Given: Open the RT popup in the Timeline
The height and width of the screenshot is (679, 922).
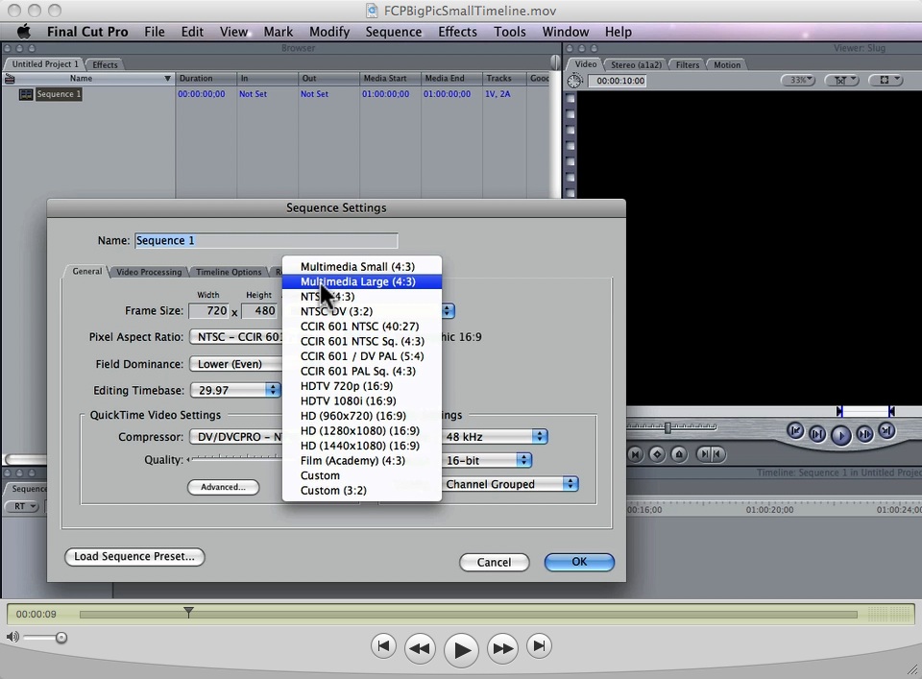Looking at the screenshot, I should [22, 506].
